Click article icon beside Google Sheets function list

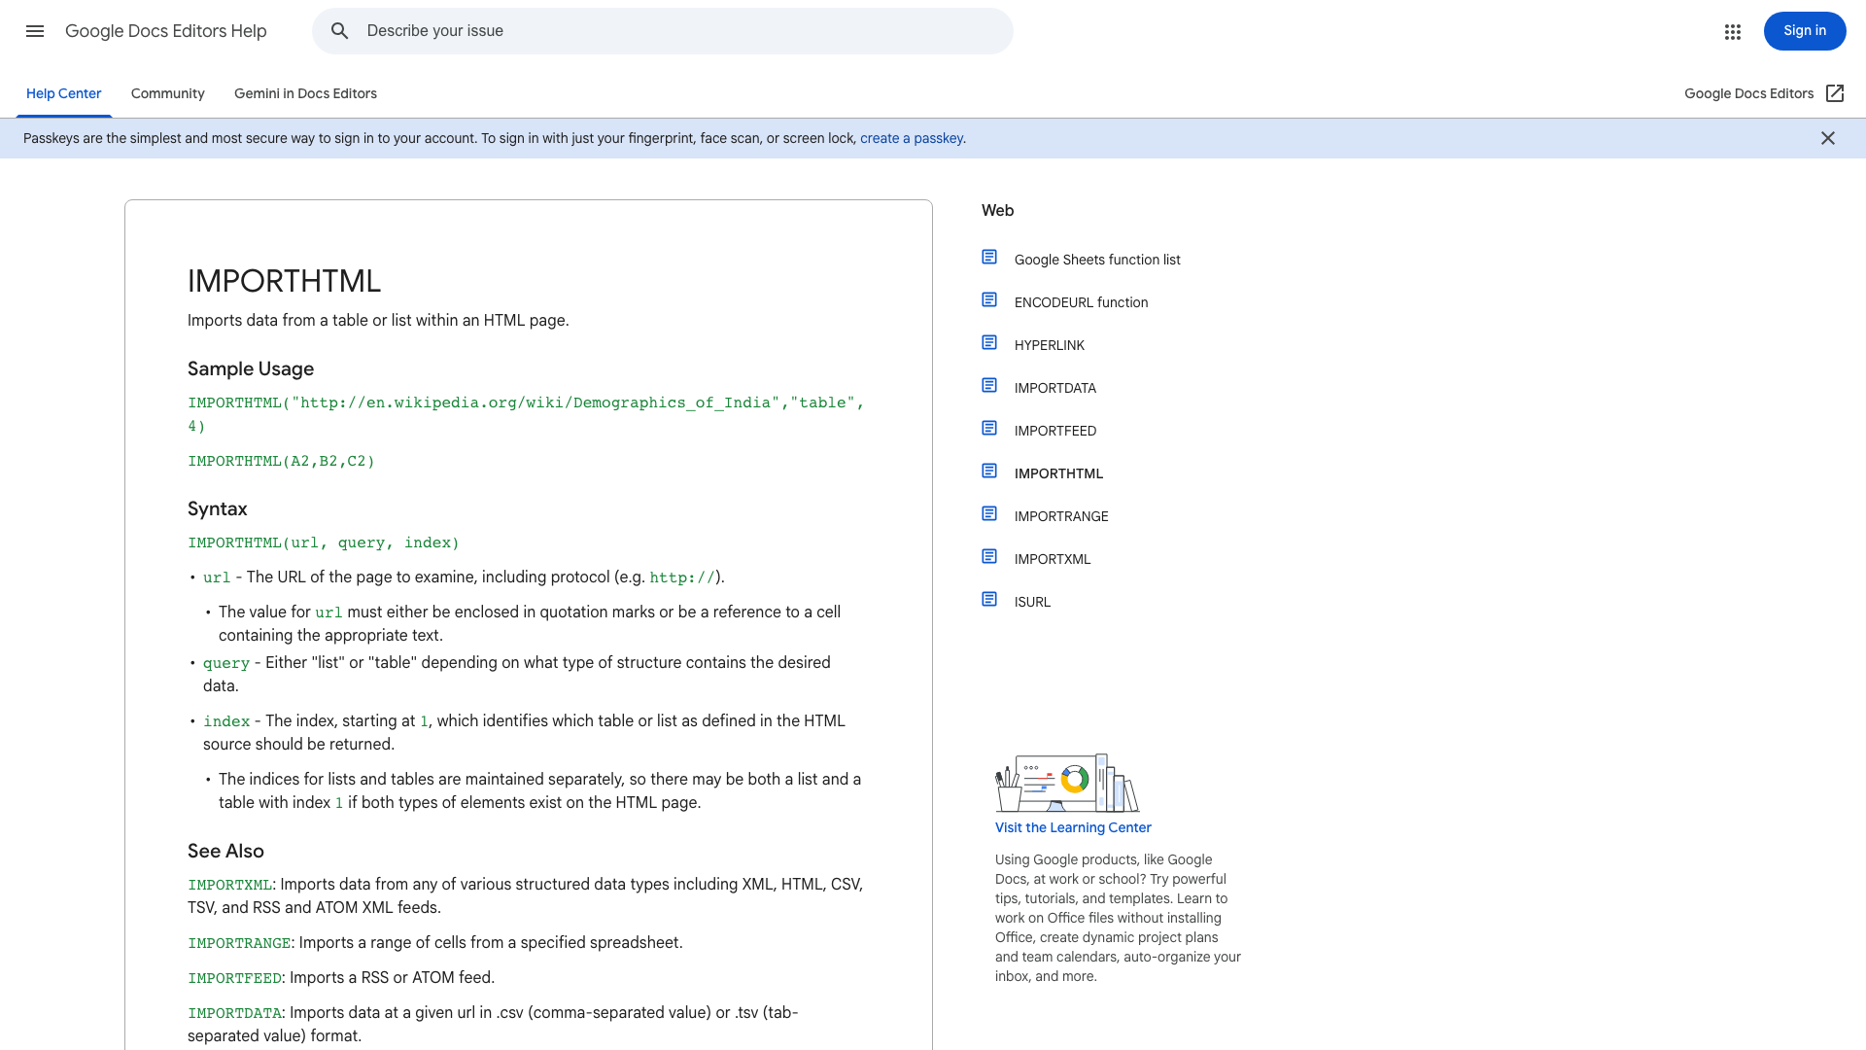click(989, 258)
